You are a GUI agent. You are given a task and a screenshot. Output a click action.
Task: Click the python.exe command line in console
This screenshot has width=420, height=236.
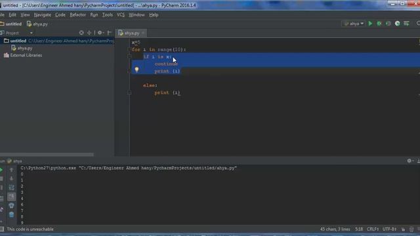129,168
